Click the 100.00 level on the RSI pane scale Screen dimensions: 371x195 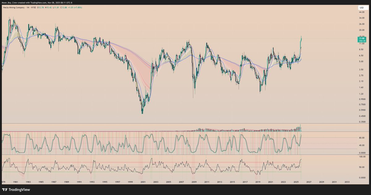362,157
